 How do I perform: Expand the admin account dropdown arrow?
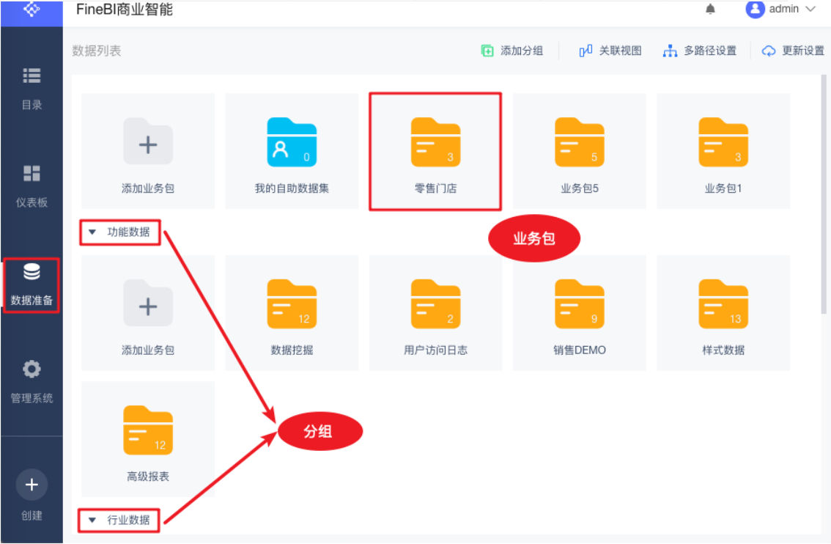(810, 9)
